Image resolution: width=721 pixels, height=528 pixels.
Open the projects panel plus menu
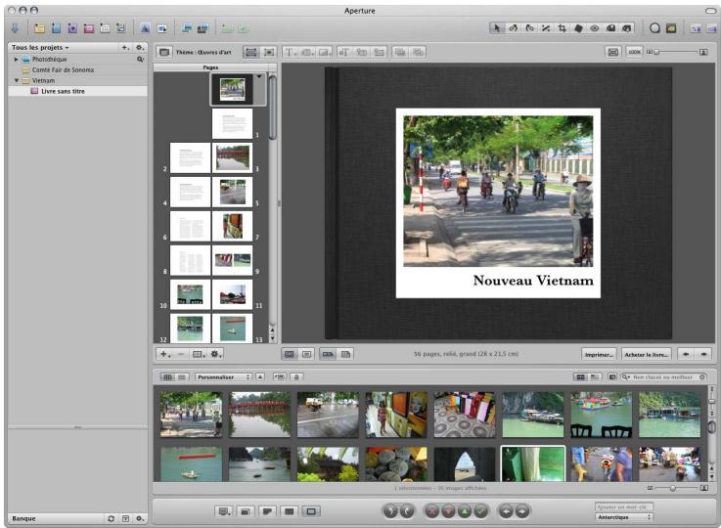click(125, 47)
